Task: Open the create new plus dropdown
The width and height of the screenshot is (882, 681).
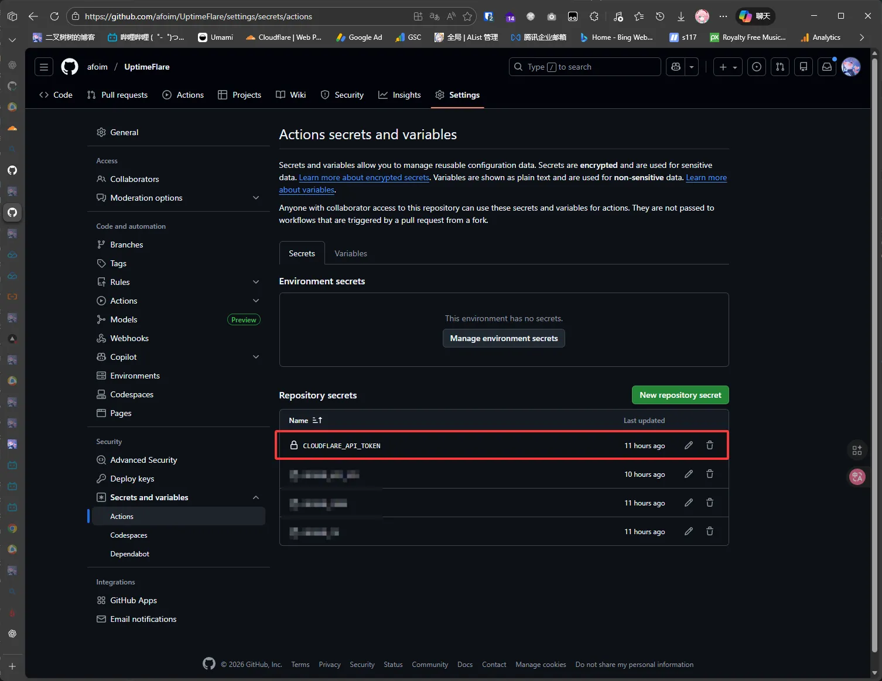Action: point(728,67)
